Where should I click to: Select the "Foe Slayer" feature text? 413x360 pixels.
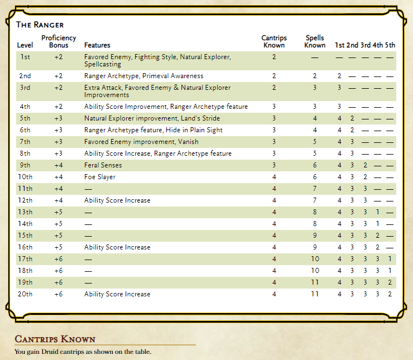99,177
